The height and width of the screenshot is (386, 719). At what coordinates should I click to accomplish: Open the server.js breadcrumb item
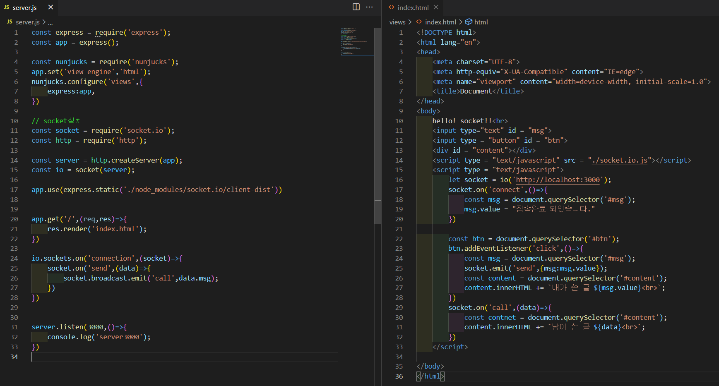tap(28, 22)
